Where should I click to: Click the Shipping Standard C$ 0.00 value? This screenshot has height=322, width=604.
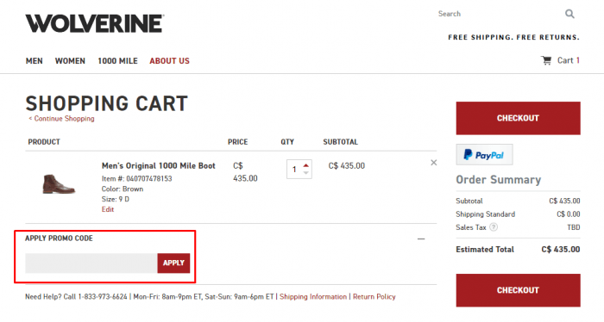[x=568, y=214]
